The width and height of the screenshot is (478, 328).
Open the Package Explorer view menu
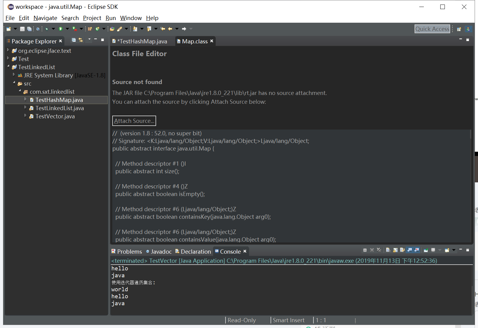pyautogui.click(x=89, y=39)
